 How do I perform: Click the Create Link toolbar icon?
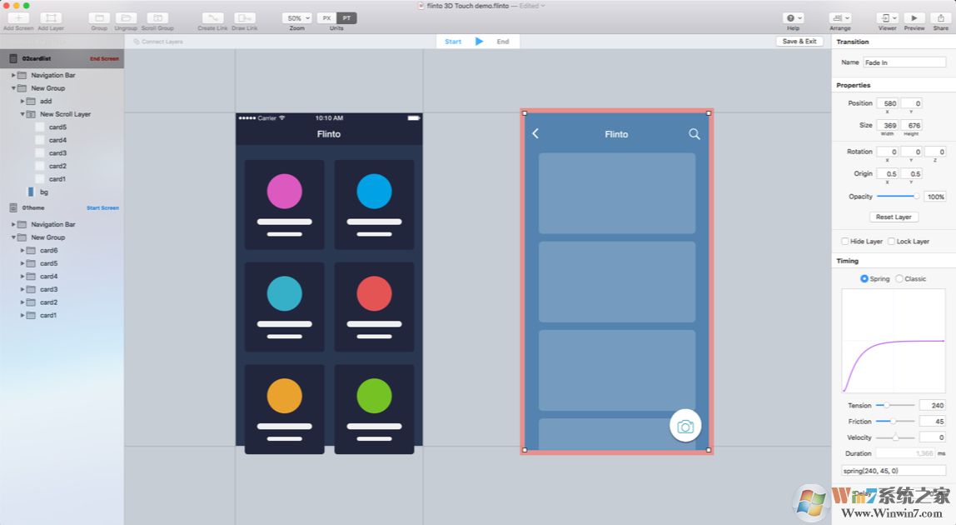213,18
